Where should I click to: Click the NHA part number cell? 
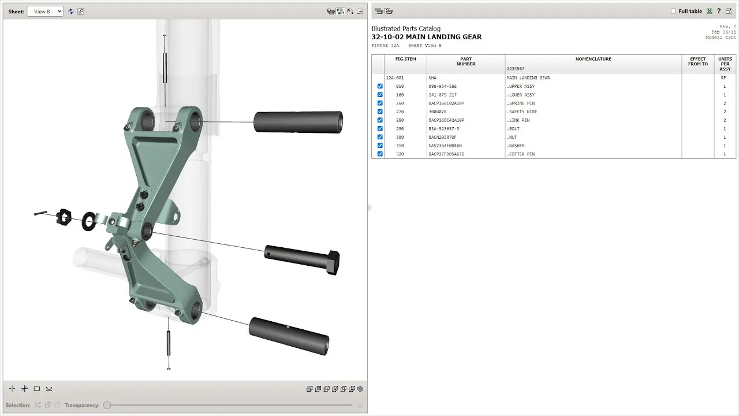[x=432, y=77]
